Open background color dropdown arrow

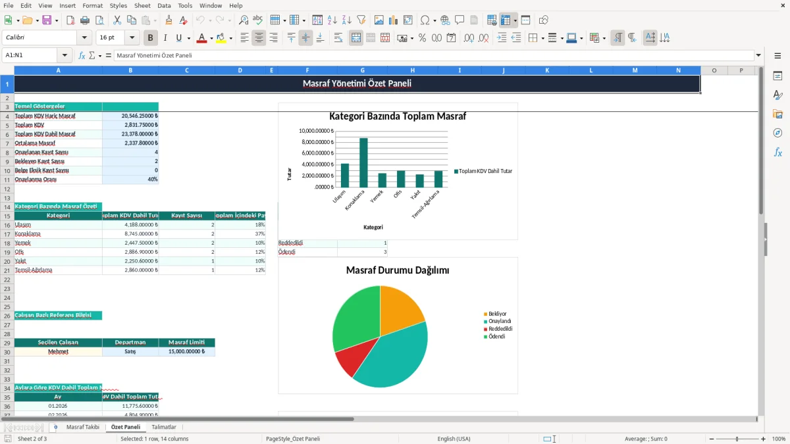[x=230, y=38]
